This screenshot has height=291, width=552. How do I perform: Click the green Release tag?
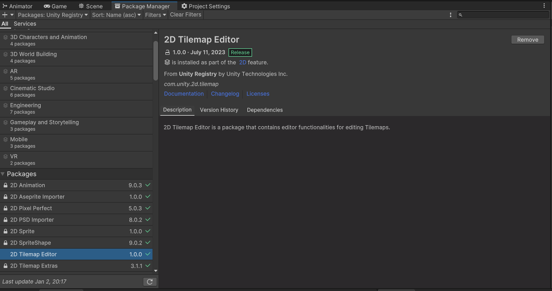tap(240, 52)
